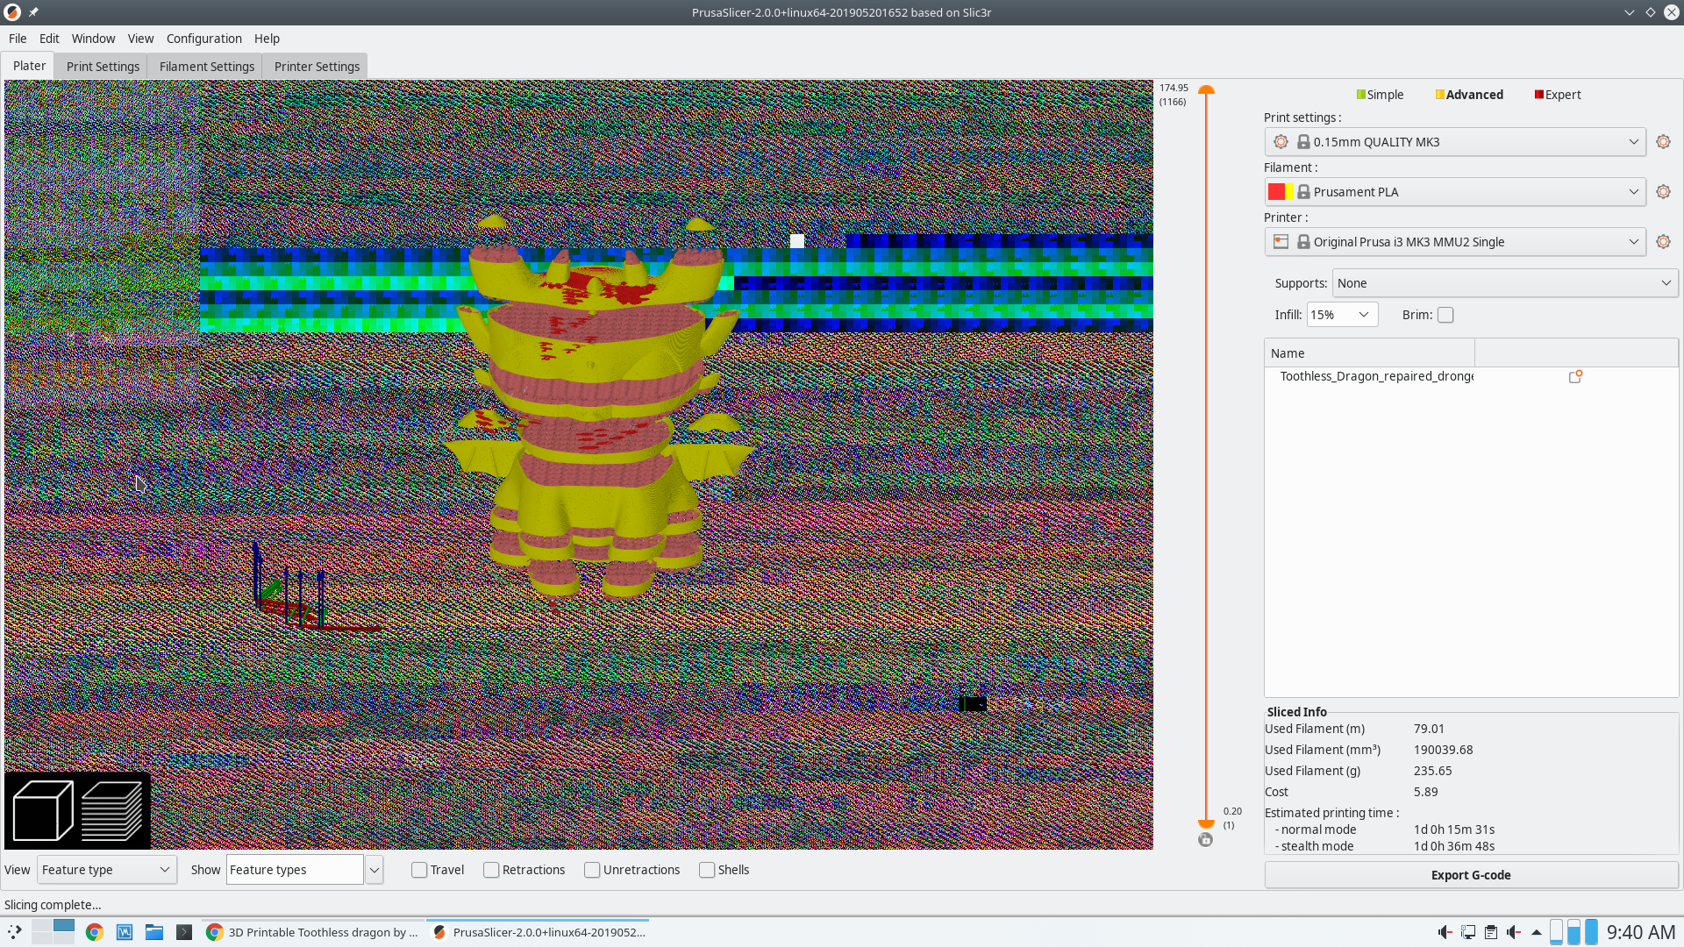This screenshot has height=947, width=1684.
Task: Switch to 3D editor cube view
Action: [42, 811]
